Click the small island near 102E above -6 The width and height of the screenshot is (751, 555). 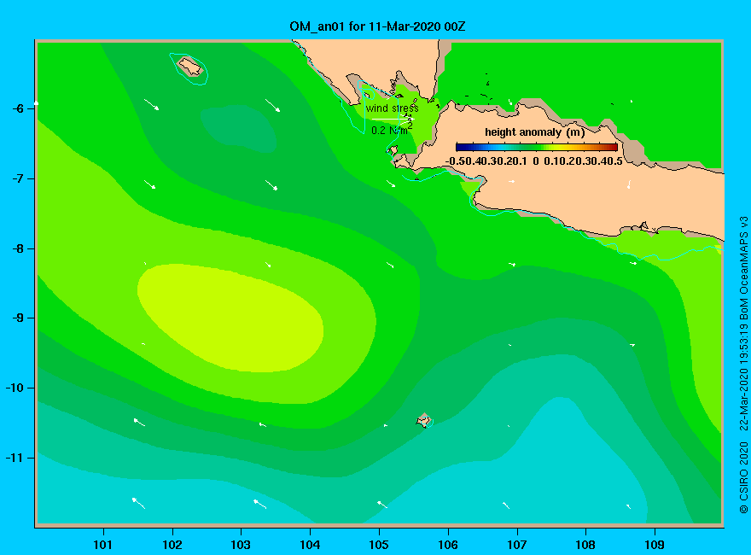(189, 67)
